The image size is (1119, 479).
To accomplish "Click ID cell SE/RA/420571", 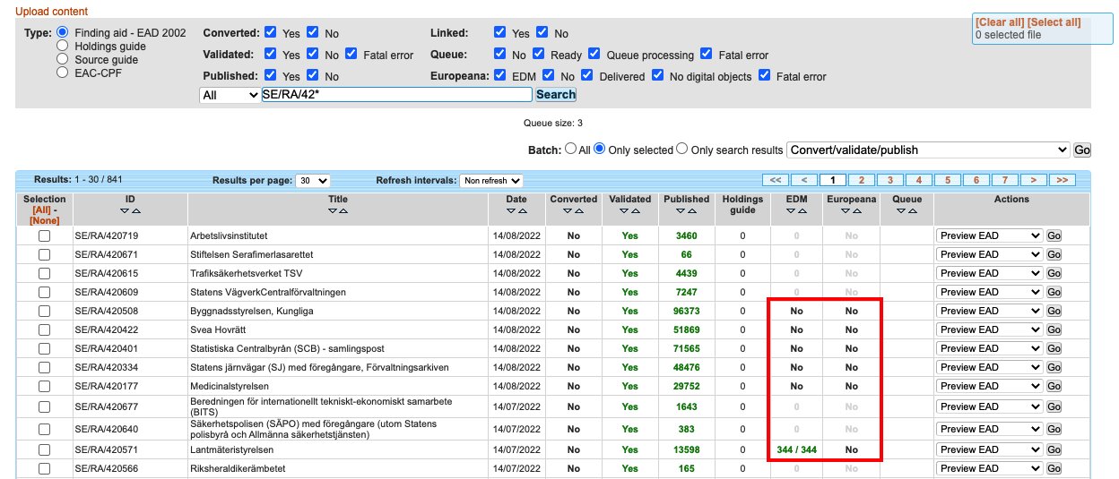I will [108, 449].
